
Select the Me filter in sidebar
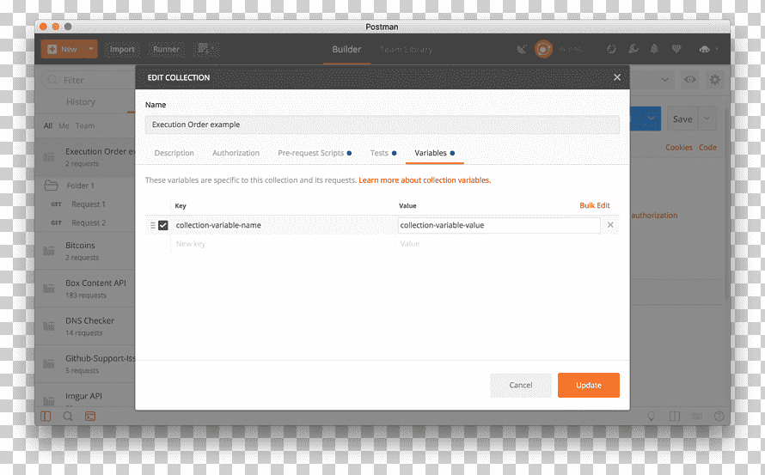click(x=64, y=125)
